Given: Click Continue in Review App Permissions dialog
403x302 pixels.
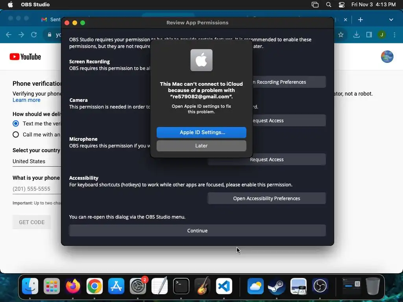Looking at the screenshot, I should pos(198,230).
